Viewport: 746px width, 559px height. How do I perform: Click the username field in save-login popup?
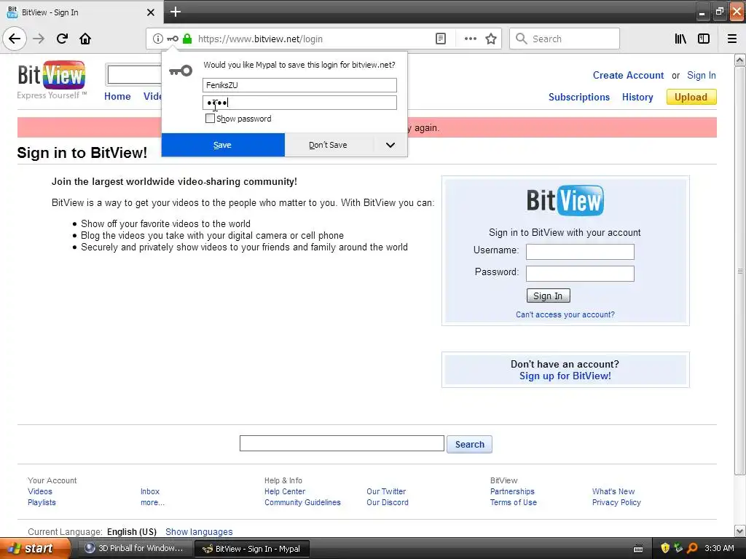pos(299,85)
